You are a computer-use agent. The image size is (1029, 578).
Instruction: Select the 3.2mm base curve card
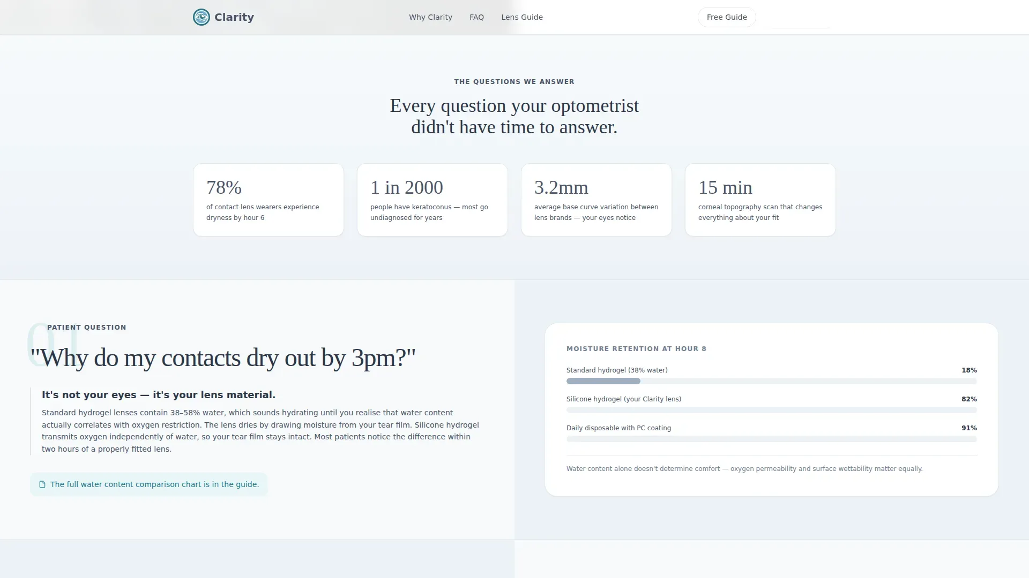(x=596, y=200)
